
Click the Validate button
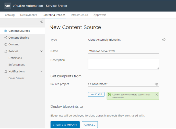point(96,94)
